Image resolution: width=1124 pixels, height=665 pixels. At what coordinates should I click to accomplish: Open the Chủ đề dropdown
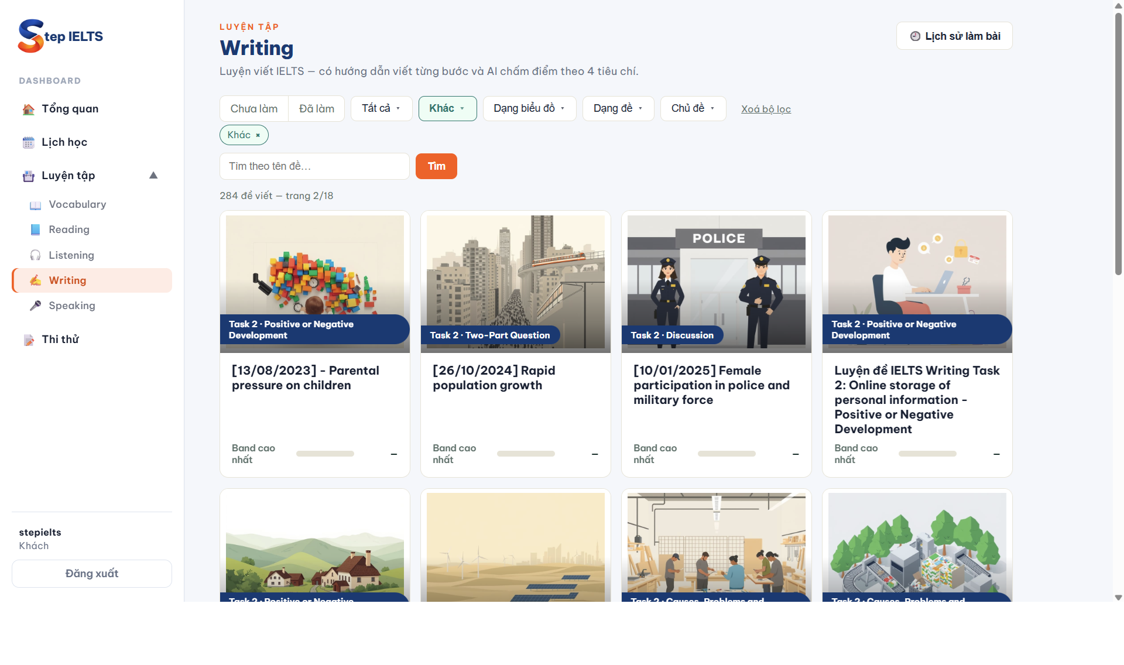pos(693,109)
